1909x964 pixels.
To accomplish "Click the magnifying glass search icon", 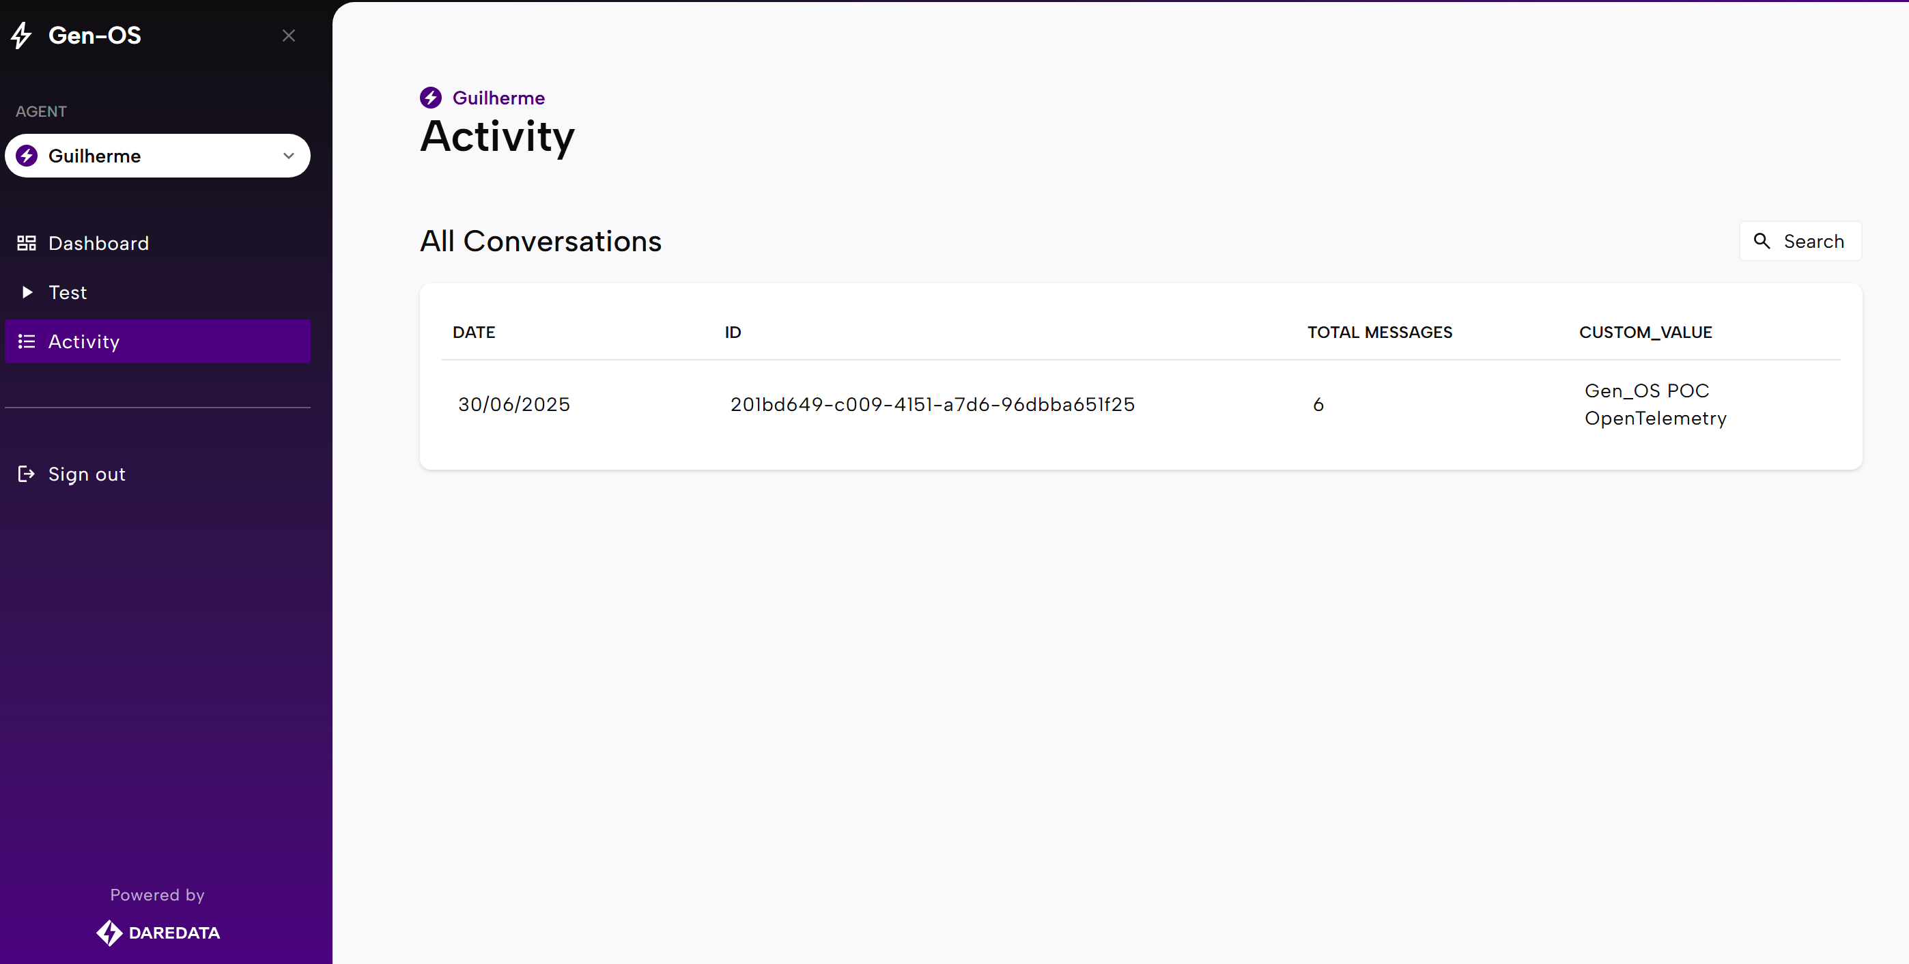I will coord(1762,241).
